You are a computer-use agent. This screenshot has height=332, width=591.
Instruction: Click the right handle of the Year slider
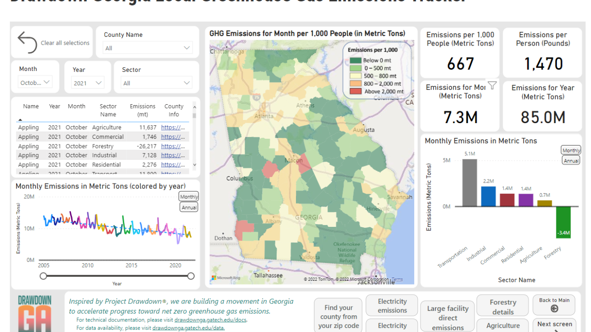tap(191, 276)
